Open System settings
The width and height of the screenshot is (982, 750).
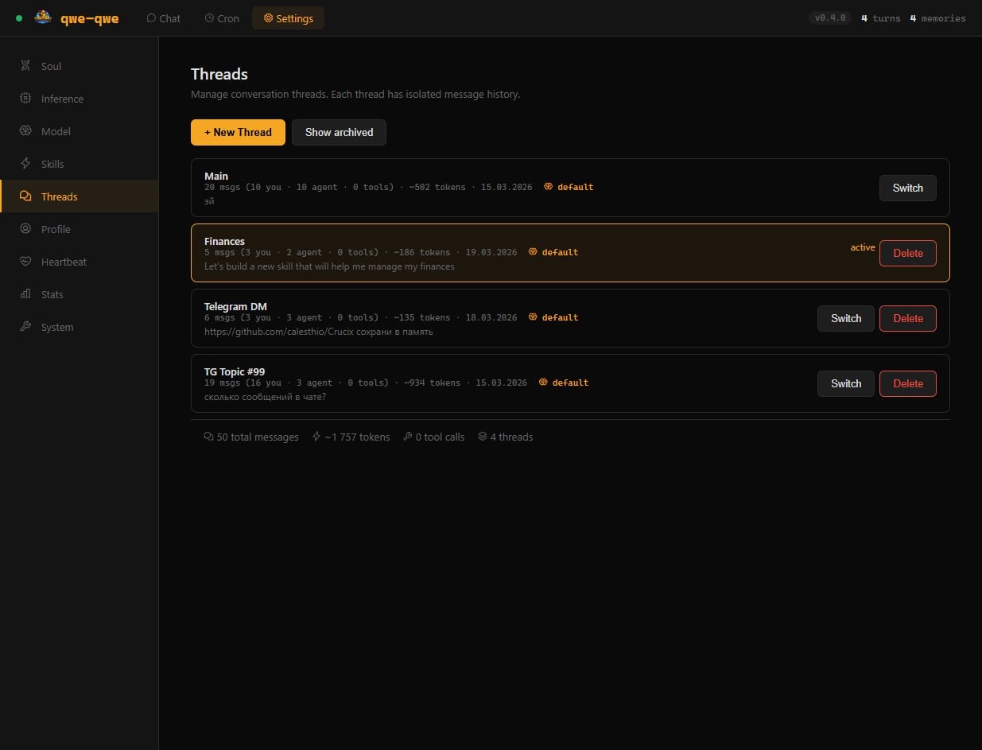point(80,327)
